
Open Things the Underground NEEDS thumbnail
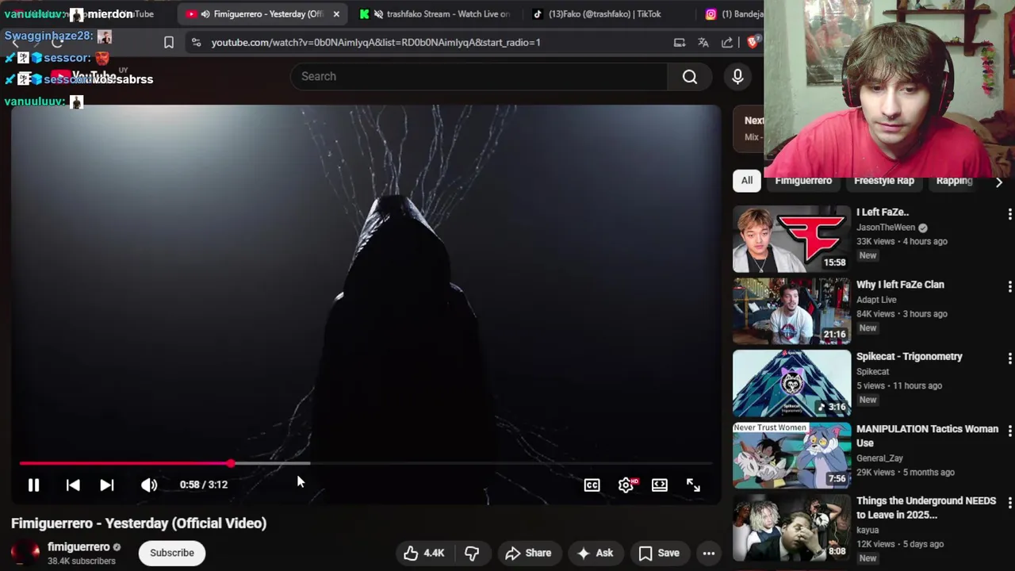[791, 528]
